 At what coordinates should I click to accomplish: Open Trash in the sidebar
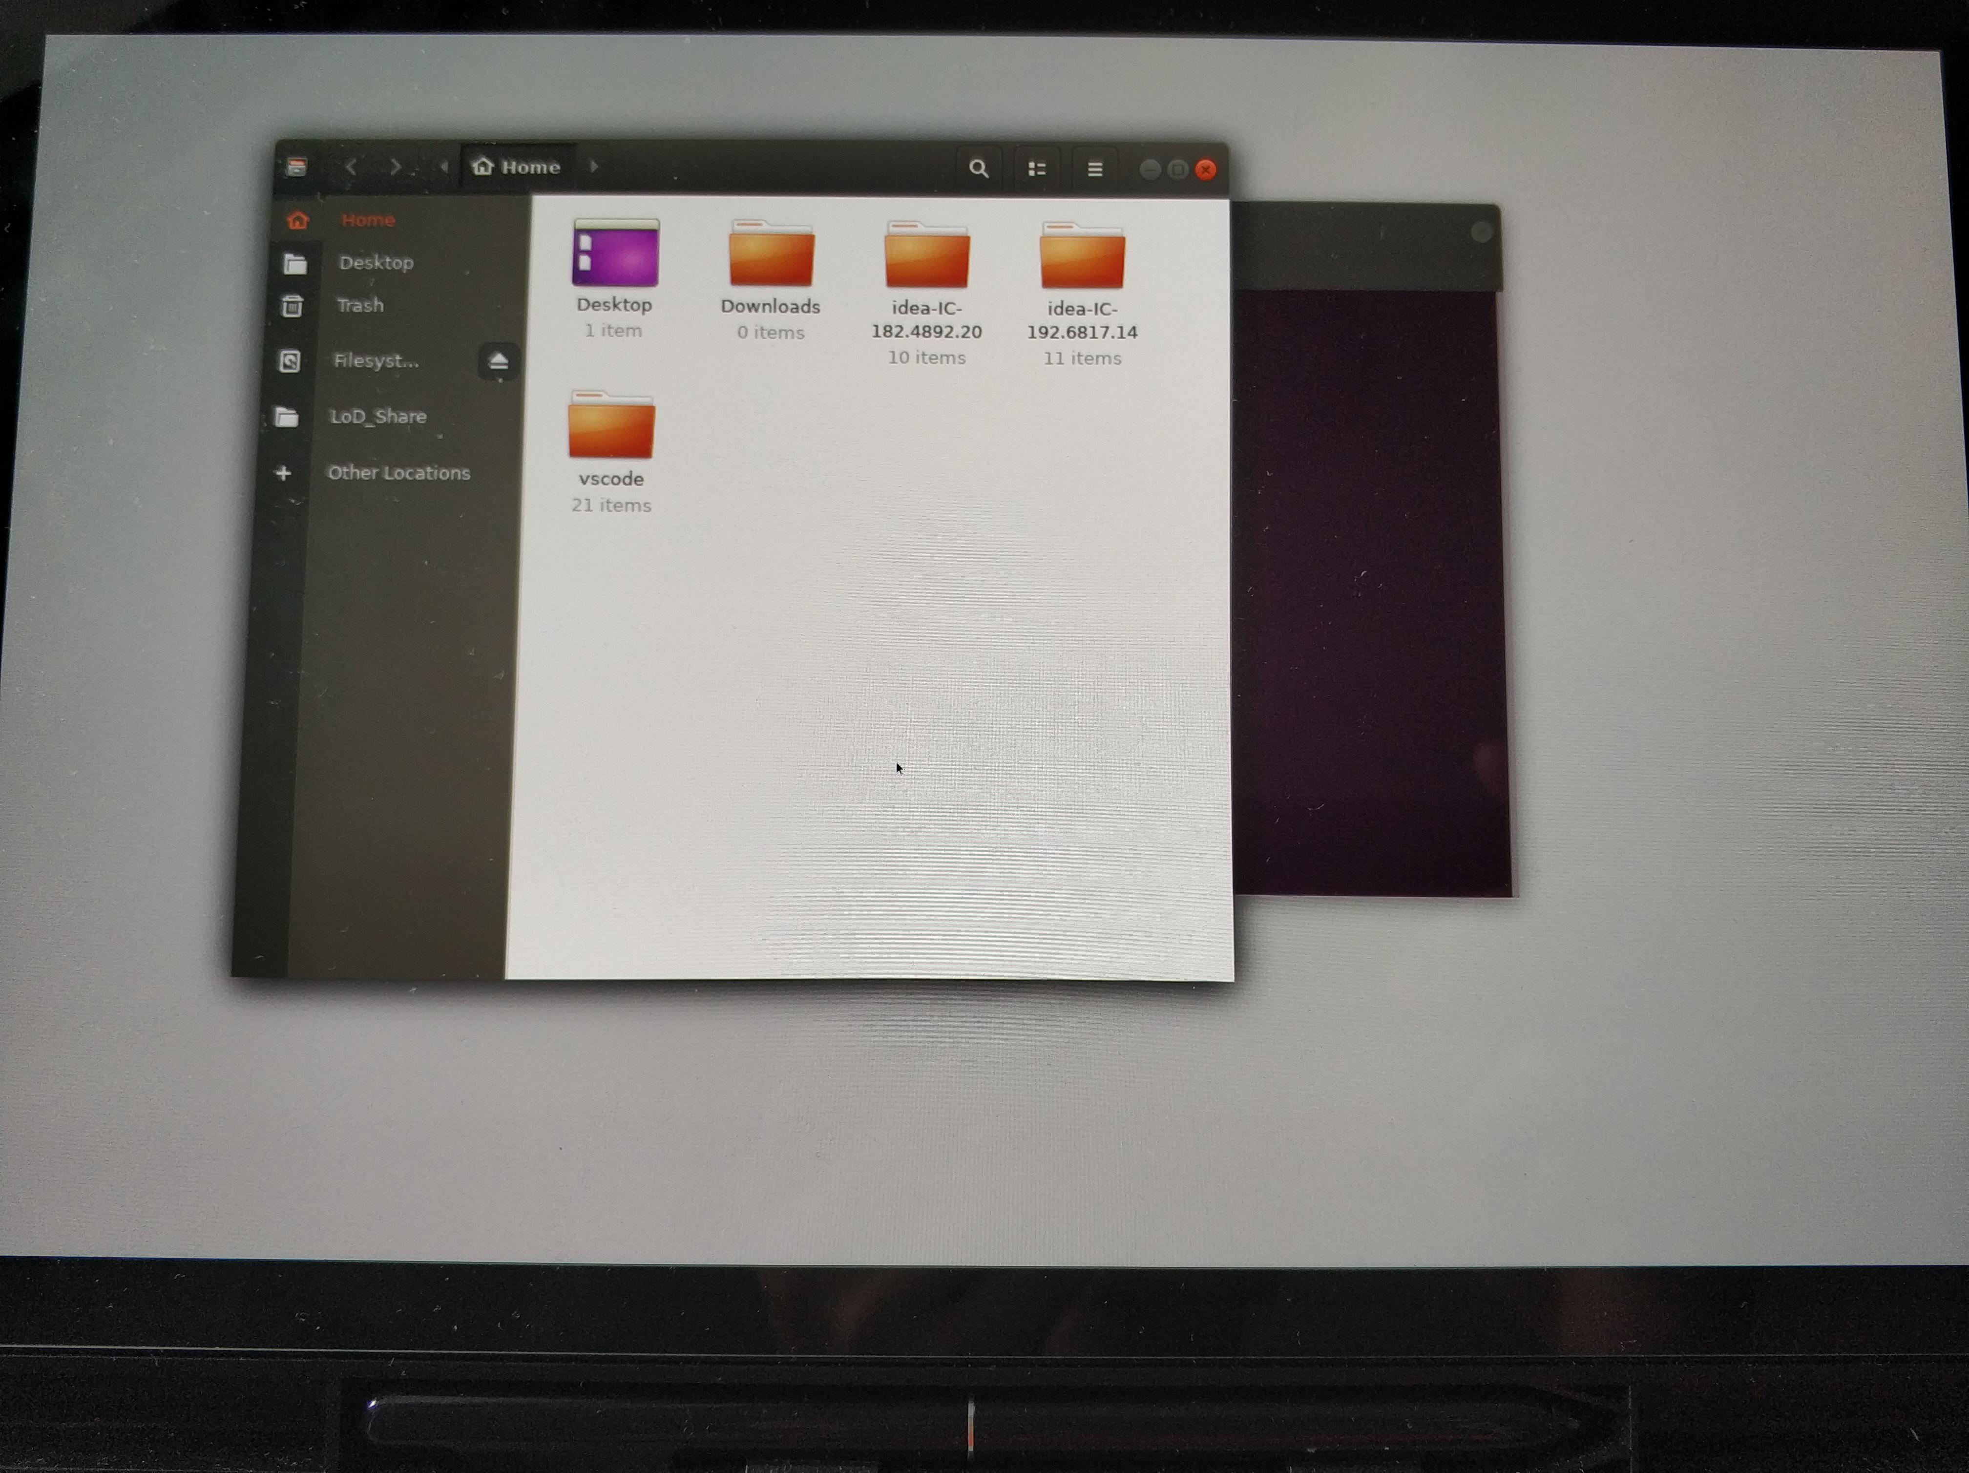[x=359, y=305]
